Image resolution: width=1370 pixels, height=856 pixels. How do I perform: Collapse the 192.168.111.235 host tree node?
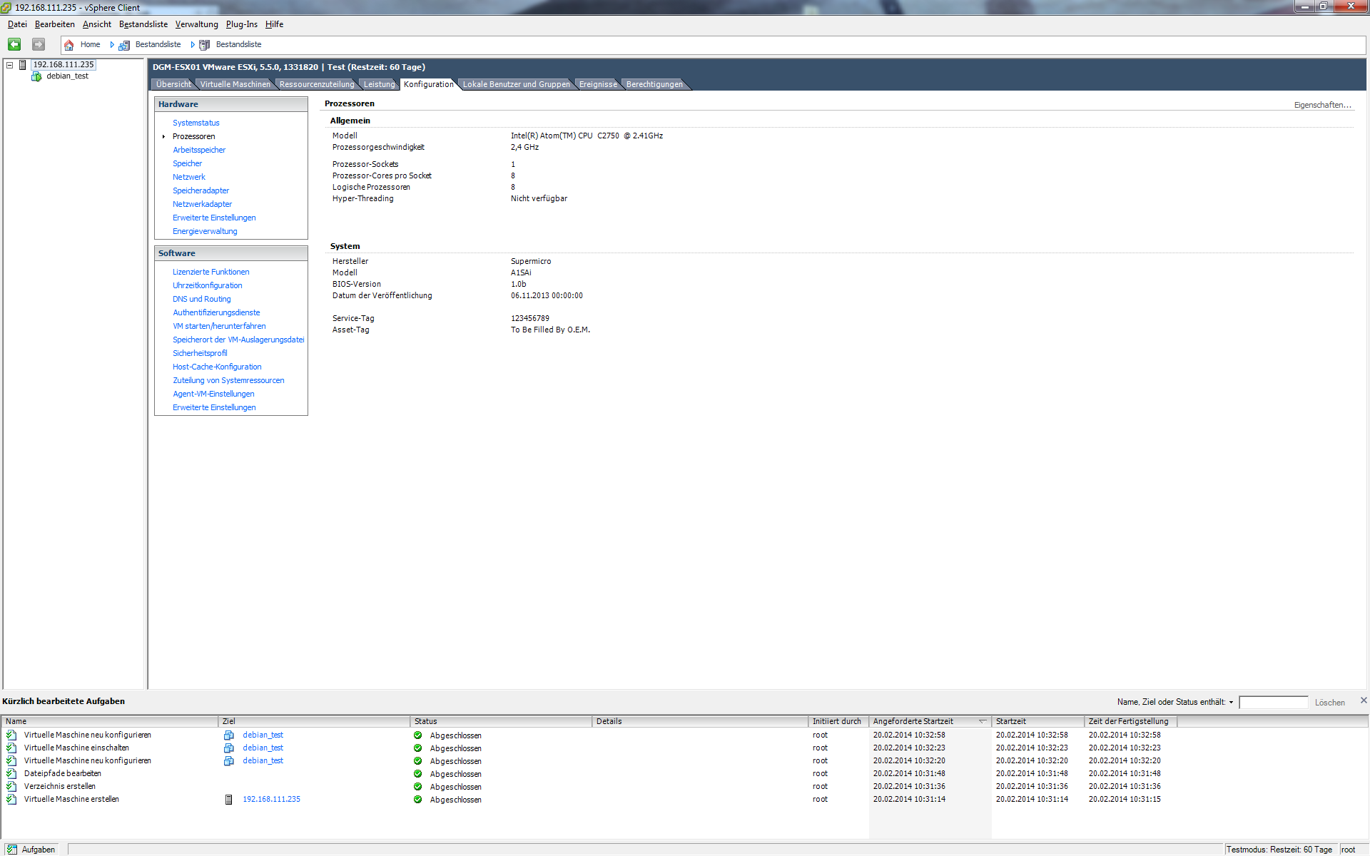pos(10,65)
